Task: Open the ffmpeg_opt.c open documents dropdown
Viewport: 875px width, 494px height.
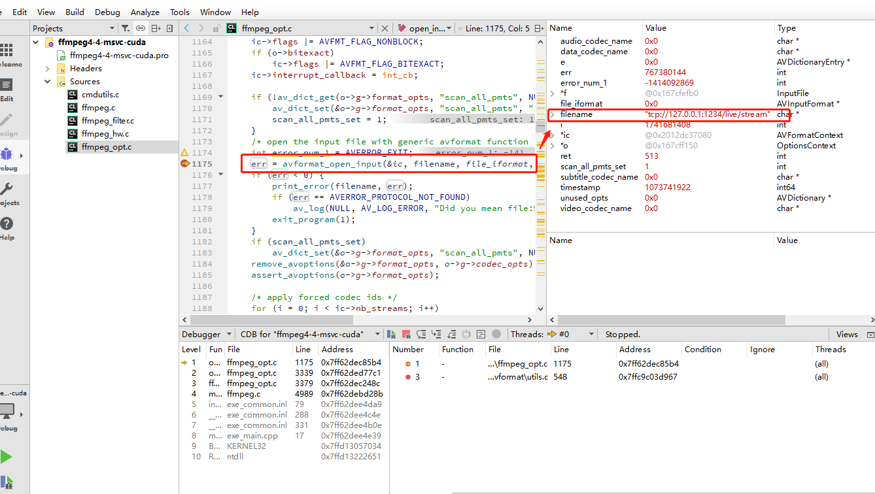Action: tap(371, 28)
